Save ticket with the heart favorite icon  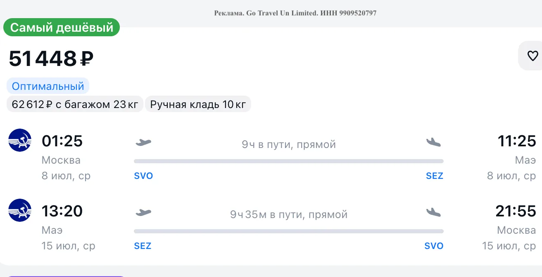[x=532, y=56]
